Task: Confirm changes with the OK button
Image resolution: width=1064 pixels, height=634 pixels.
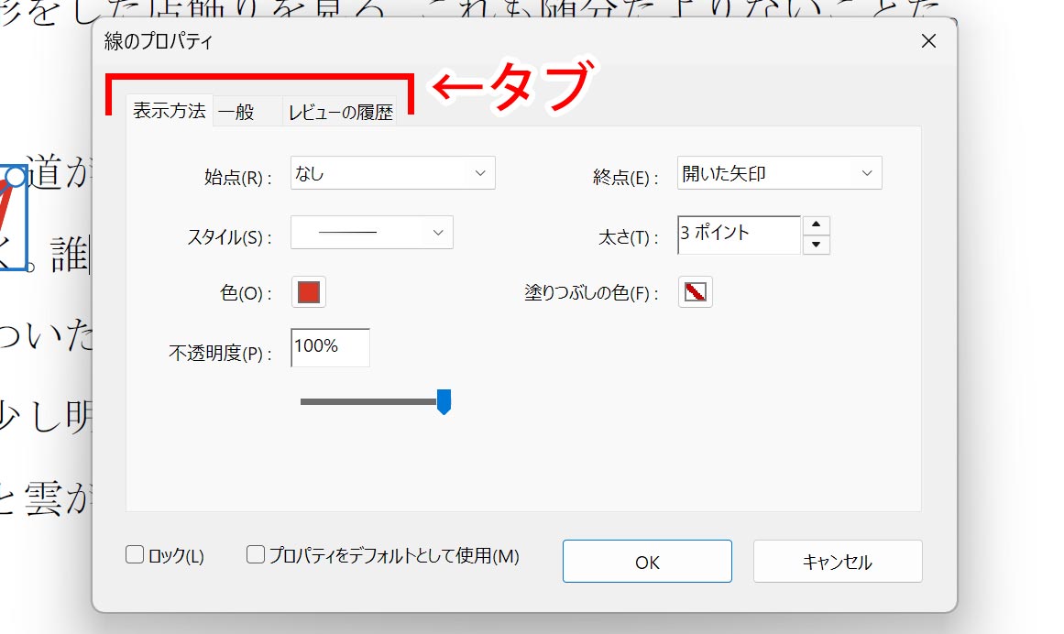Action: [646, 561]
